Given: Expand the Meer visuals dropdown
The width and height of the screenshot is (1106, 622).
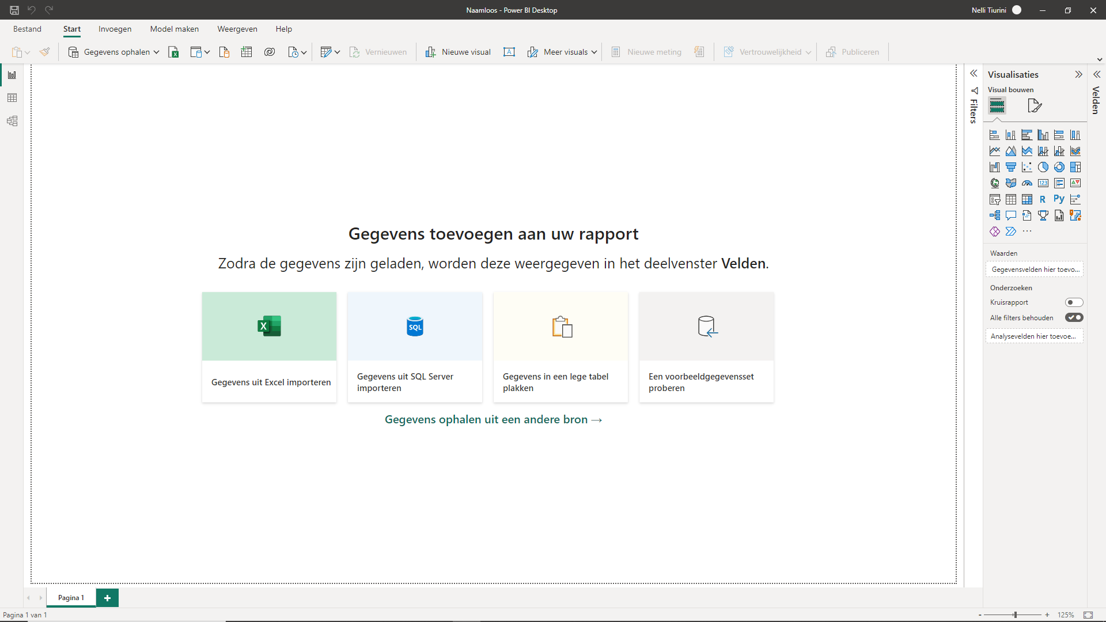Looking at the screenshot, I should pos(594,52).
